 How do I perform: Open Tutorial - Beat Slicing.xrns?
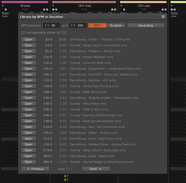[x=29, y=92]
